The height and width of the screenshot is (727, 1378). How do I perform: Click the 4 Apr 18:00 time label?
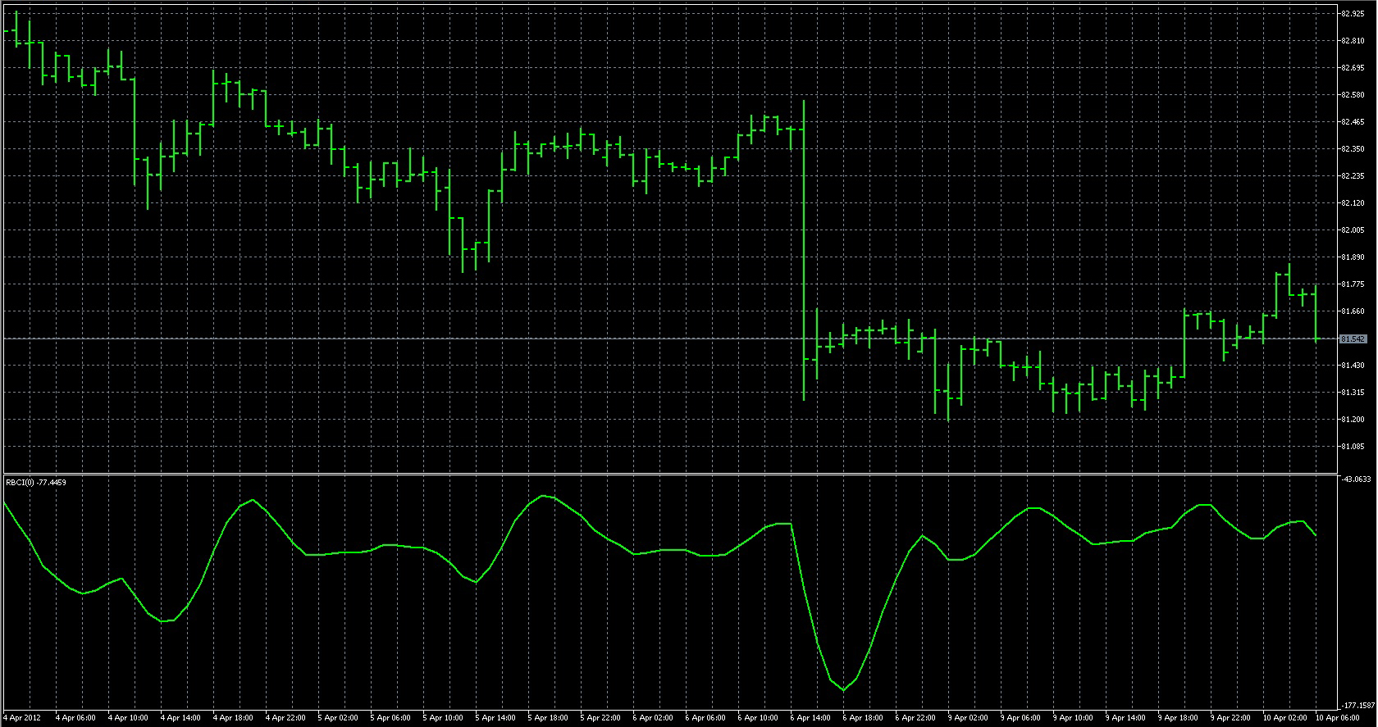pyautogui.click(x=233, y=718)
